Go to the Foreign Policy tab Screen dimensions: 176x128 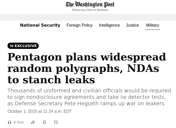coord(80,25)
